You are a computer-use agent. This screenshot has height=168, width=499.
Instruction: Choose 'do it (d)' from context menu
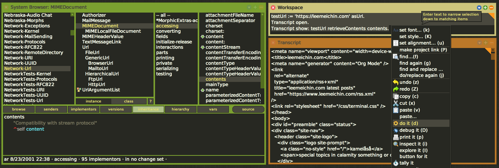pos(421,123)
